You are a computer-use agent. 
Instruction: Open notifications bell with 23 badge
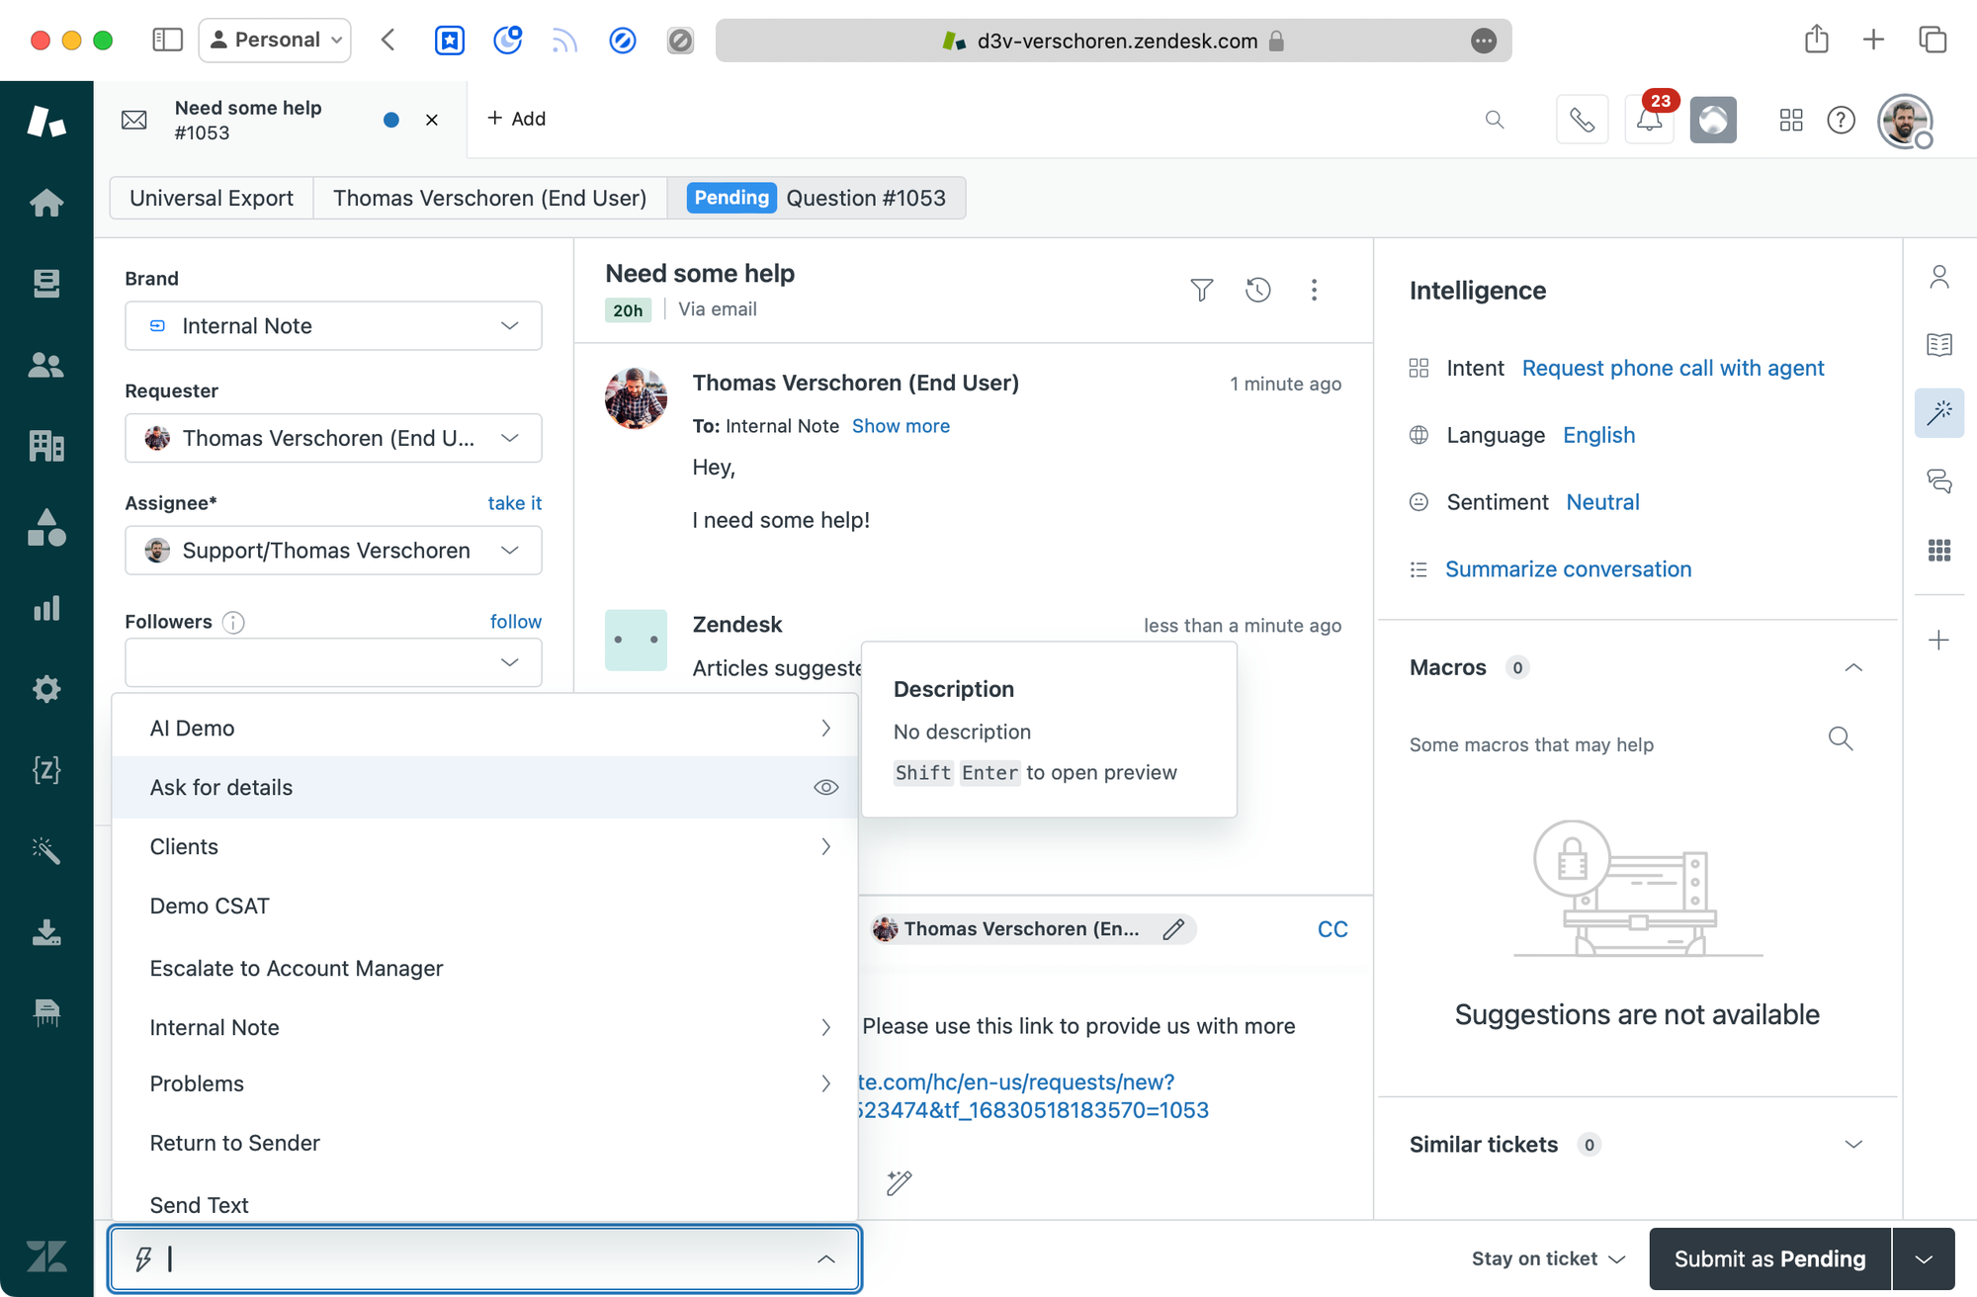1649,120
